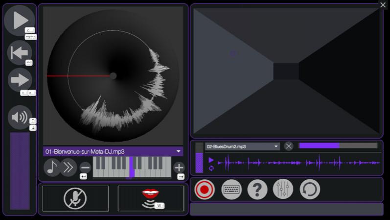Image resolution: width=390 pixels, height=220 pixels.
Task: Click the plus button beside piano keyboard
Action: point(179,167)
